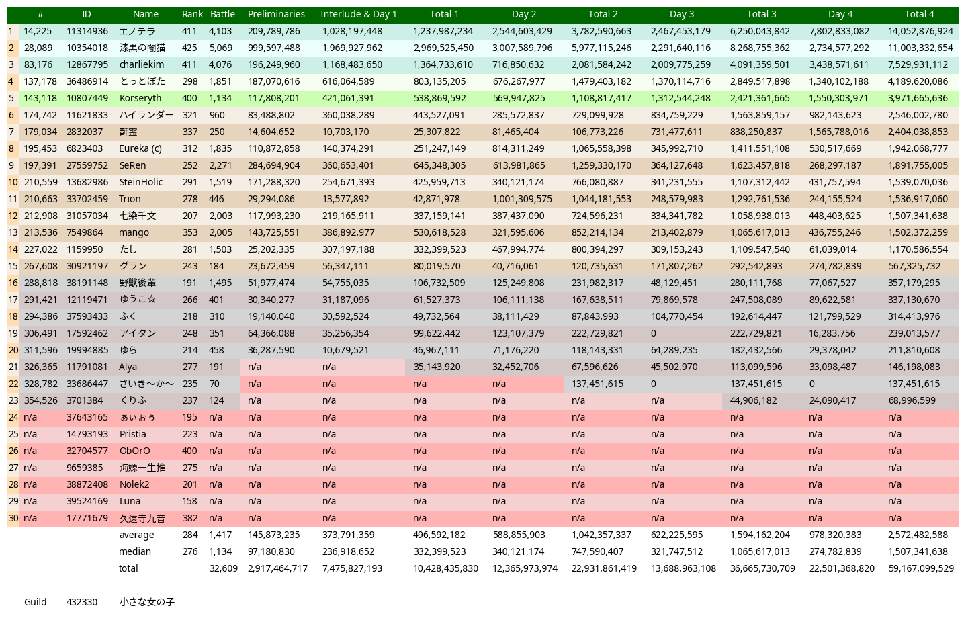The image size is (966, 618).
Task: Click the Total 1 value 538,869,592
Action: tap(439, 98)
